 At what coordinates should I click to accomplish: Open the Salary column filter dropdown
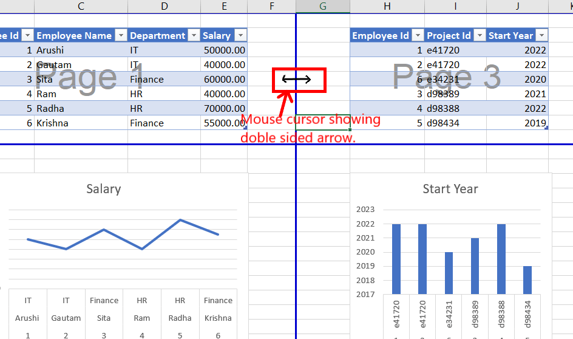(240, 35)
